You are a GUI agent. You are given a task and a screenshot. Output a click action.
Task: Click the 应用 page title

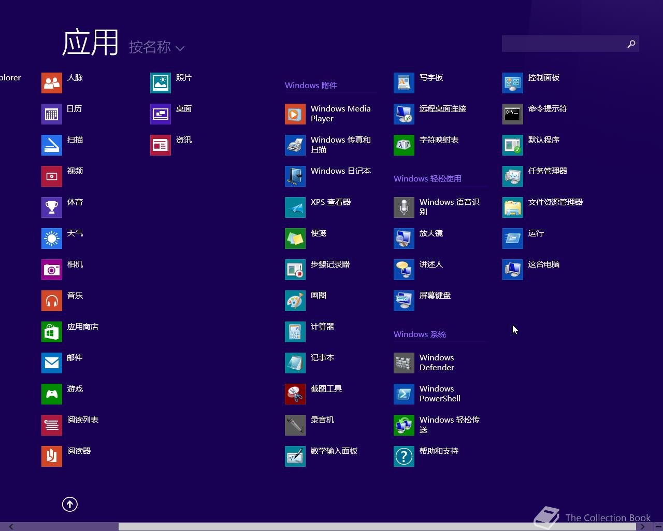click(x=91, y=43)
